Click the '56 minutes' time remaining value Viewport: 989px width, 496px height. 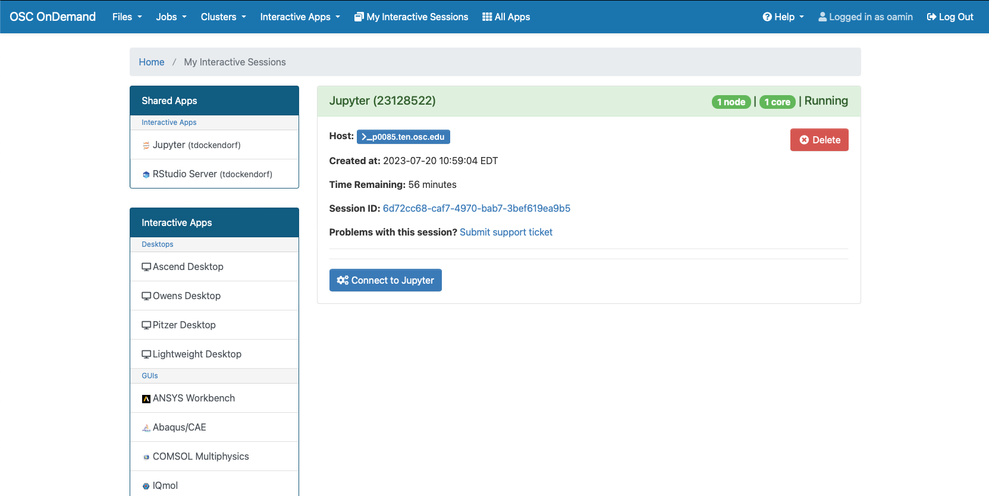(432, 184)
